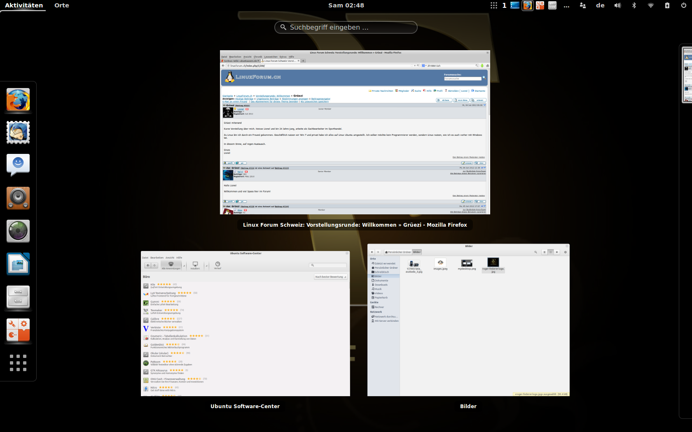
Task: Click the clock showing Sam 02:48
Action: point(346,5)
